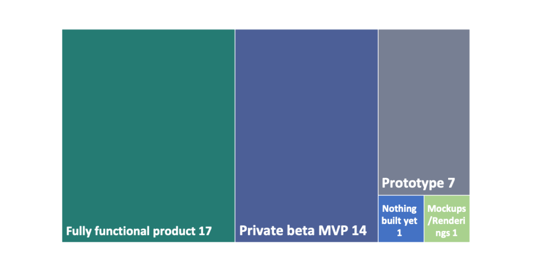
Task: Click the word 'Mockups' in the green tile
Action: coord(447,208)
